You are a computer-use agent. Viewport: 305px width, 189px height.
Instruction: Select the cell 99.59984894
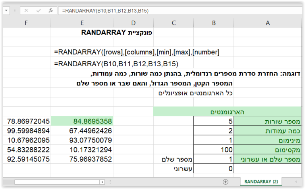(27, 131)
